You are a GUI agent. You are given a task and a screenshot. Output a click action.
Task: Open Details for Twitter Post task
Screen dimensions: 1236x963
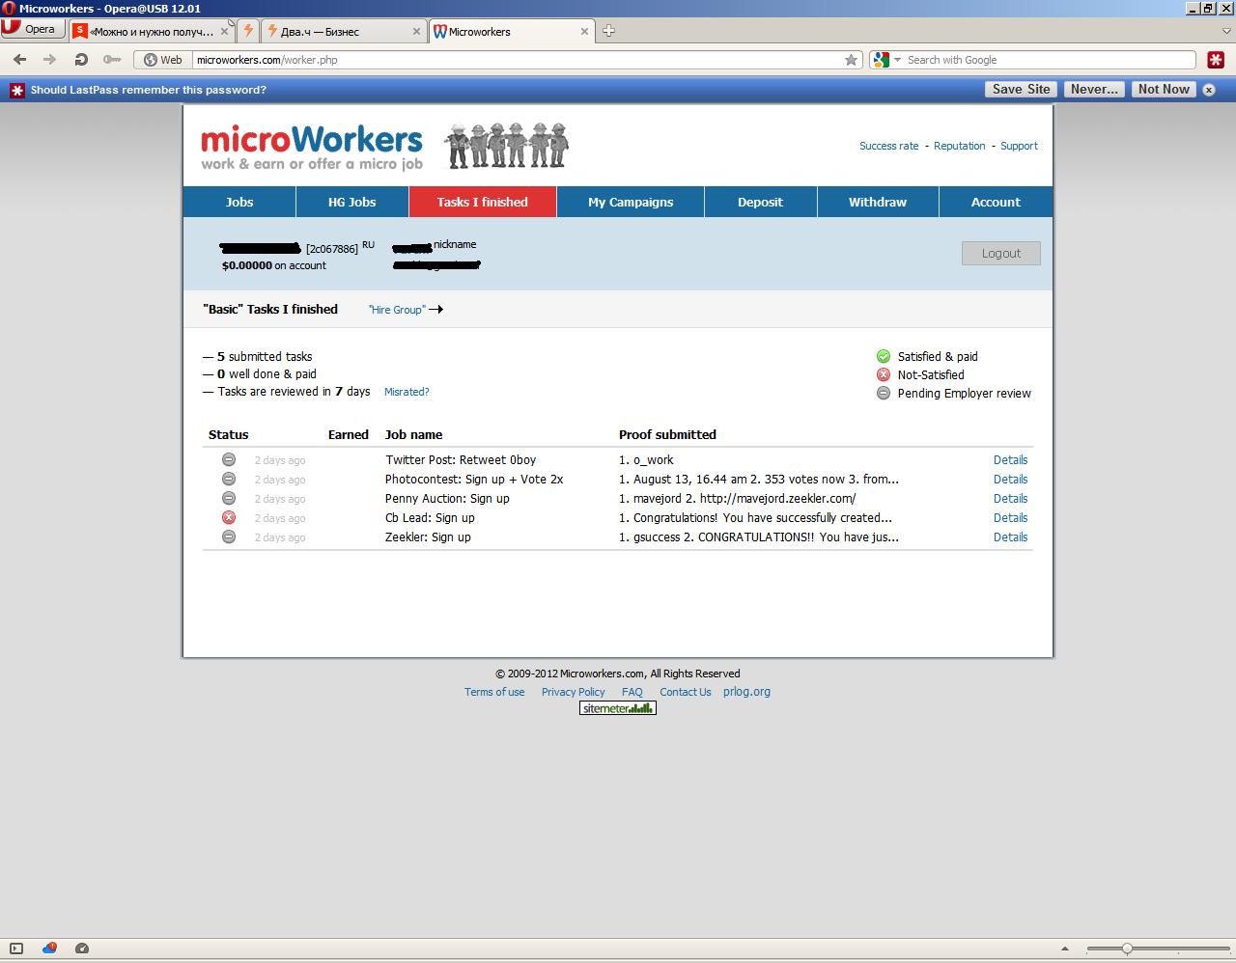[1010, 460]
